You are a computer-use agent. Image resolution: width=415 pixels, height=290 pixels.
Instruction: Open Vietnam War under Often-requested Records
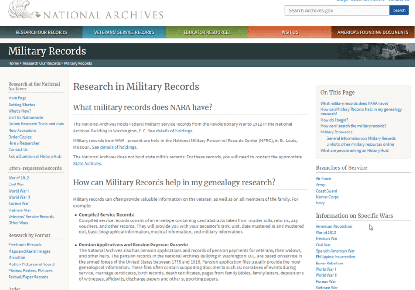19,210
